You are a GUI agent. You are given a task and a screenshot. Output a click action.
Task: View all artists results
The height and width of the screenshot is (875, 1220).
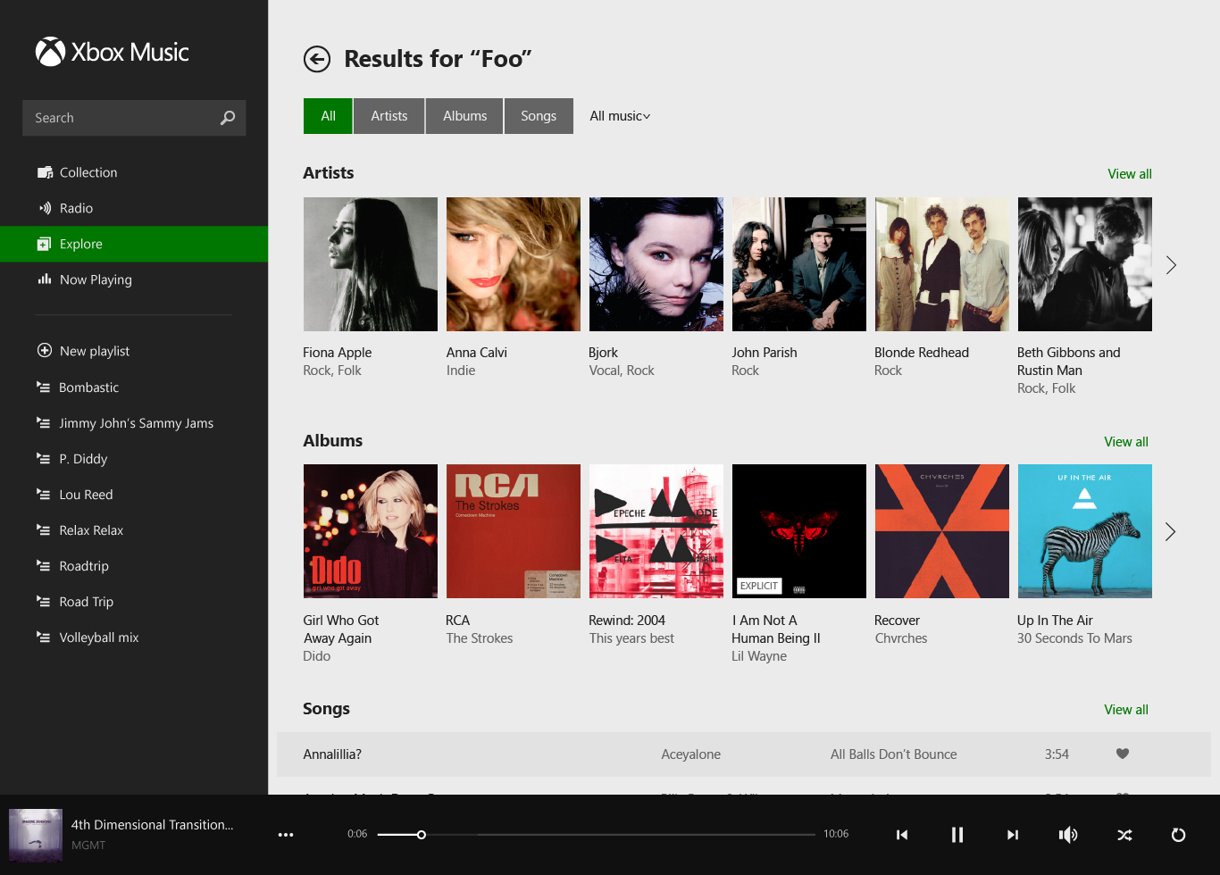point(1130,174)
